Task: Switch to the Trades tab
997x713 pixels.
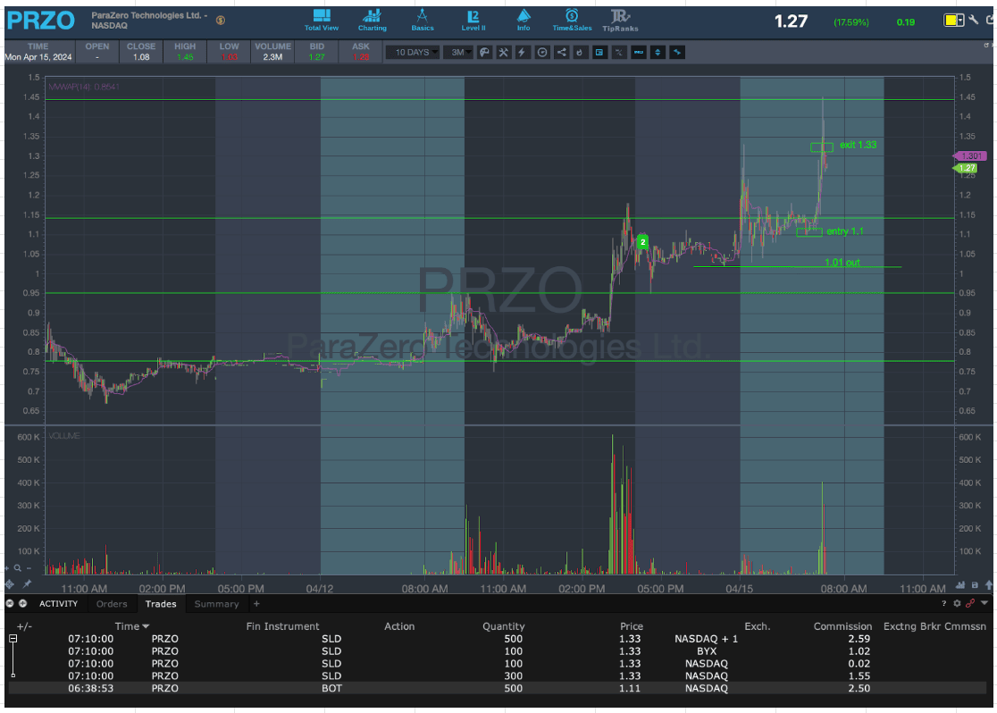Action: click(x=160, y=604)
